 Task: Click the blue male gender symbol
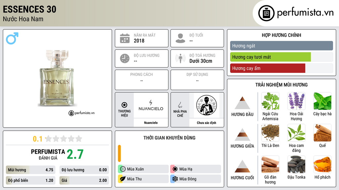coord(12,38)
